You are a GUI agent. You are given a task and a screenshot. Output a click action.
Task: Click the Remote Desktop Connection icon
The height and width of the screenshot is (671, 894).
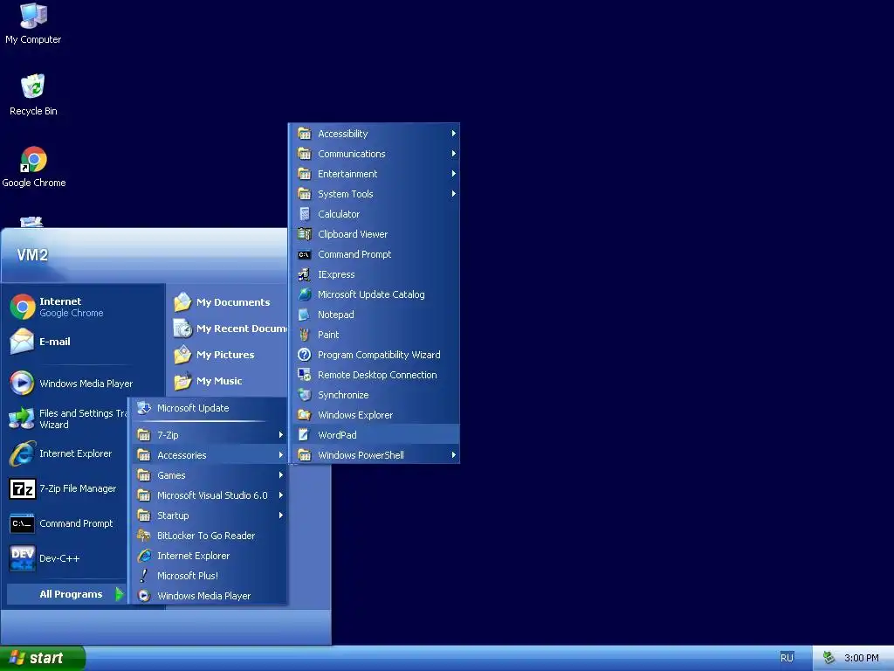(305, 375)
